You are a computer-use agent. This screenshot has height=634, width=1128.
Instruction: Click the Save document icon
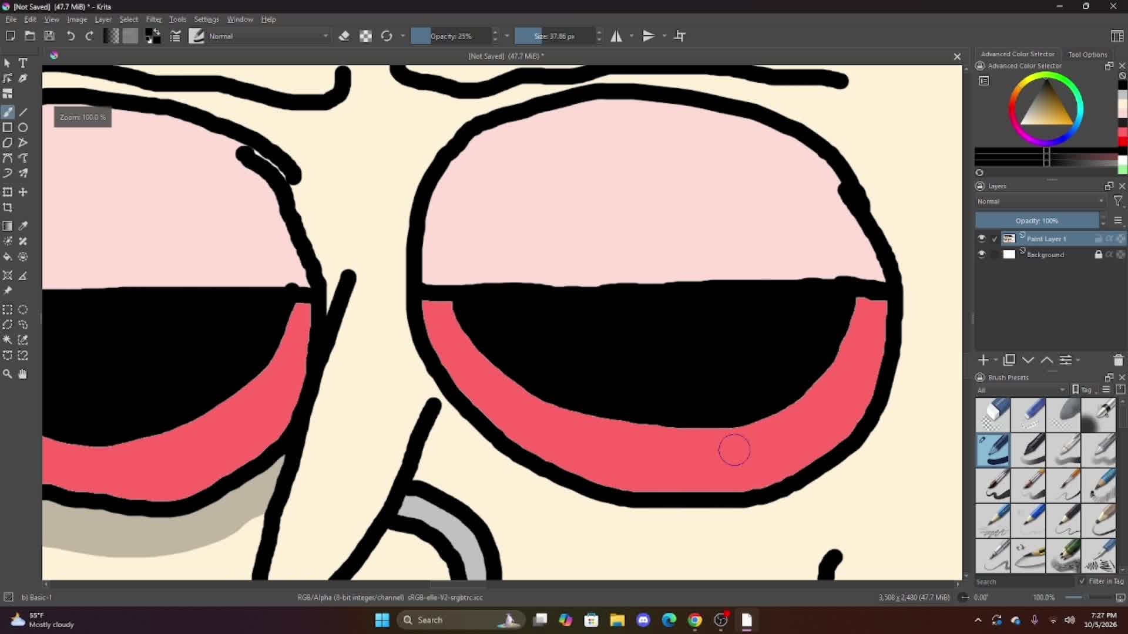49,36
